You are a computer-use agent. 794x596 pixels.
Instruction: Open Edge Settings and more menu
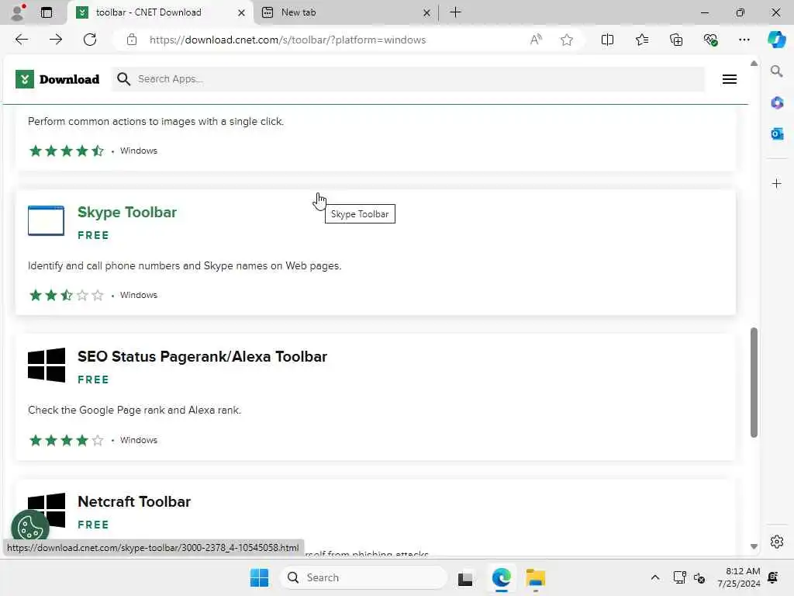(744, 40)
